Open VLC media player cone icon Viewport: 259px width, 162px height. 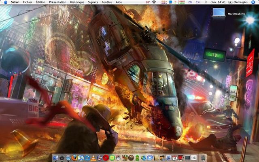pyautogui.click(x=93, y=158)
